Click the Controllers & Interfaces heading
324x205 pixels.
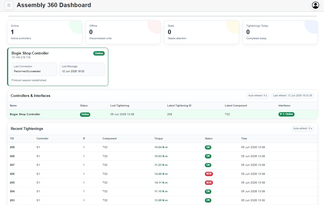pos(31,96)
